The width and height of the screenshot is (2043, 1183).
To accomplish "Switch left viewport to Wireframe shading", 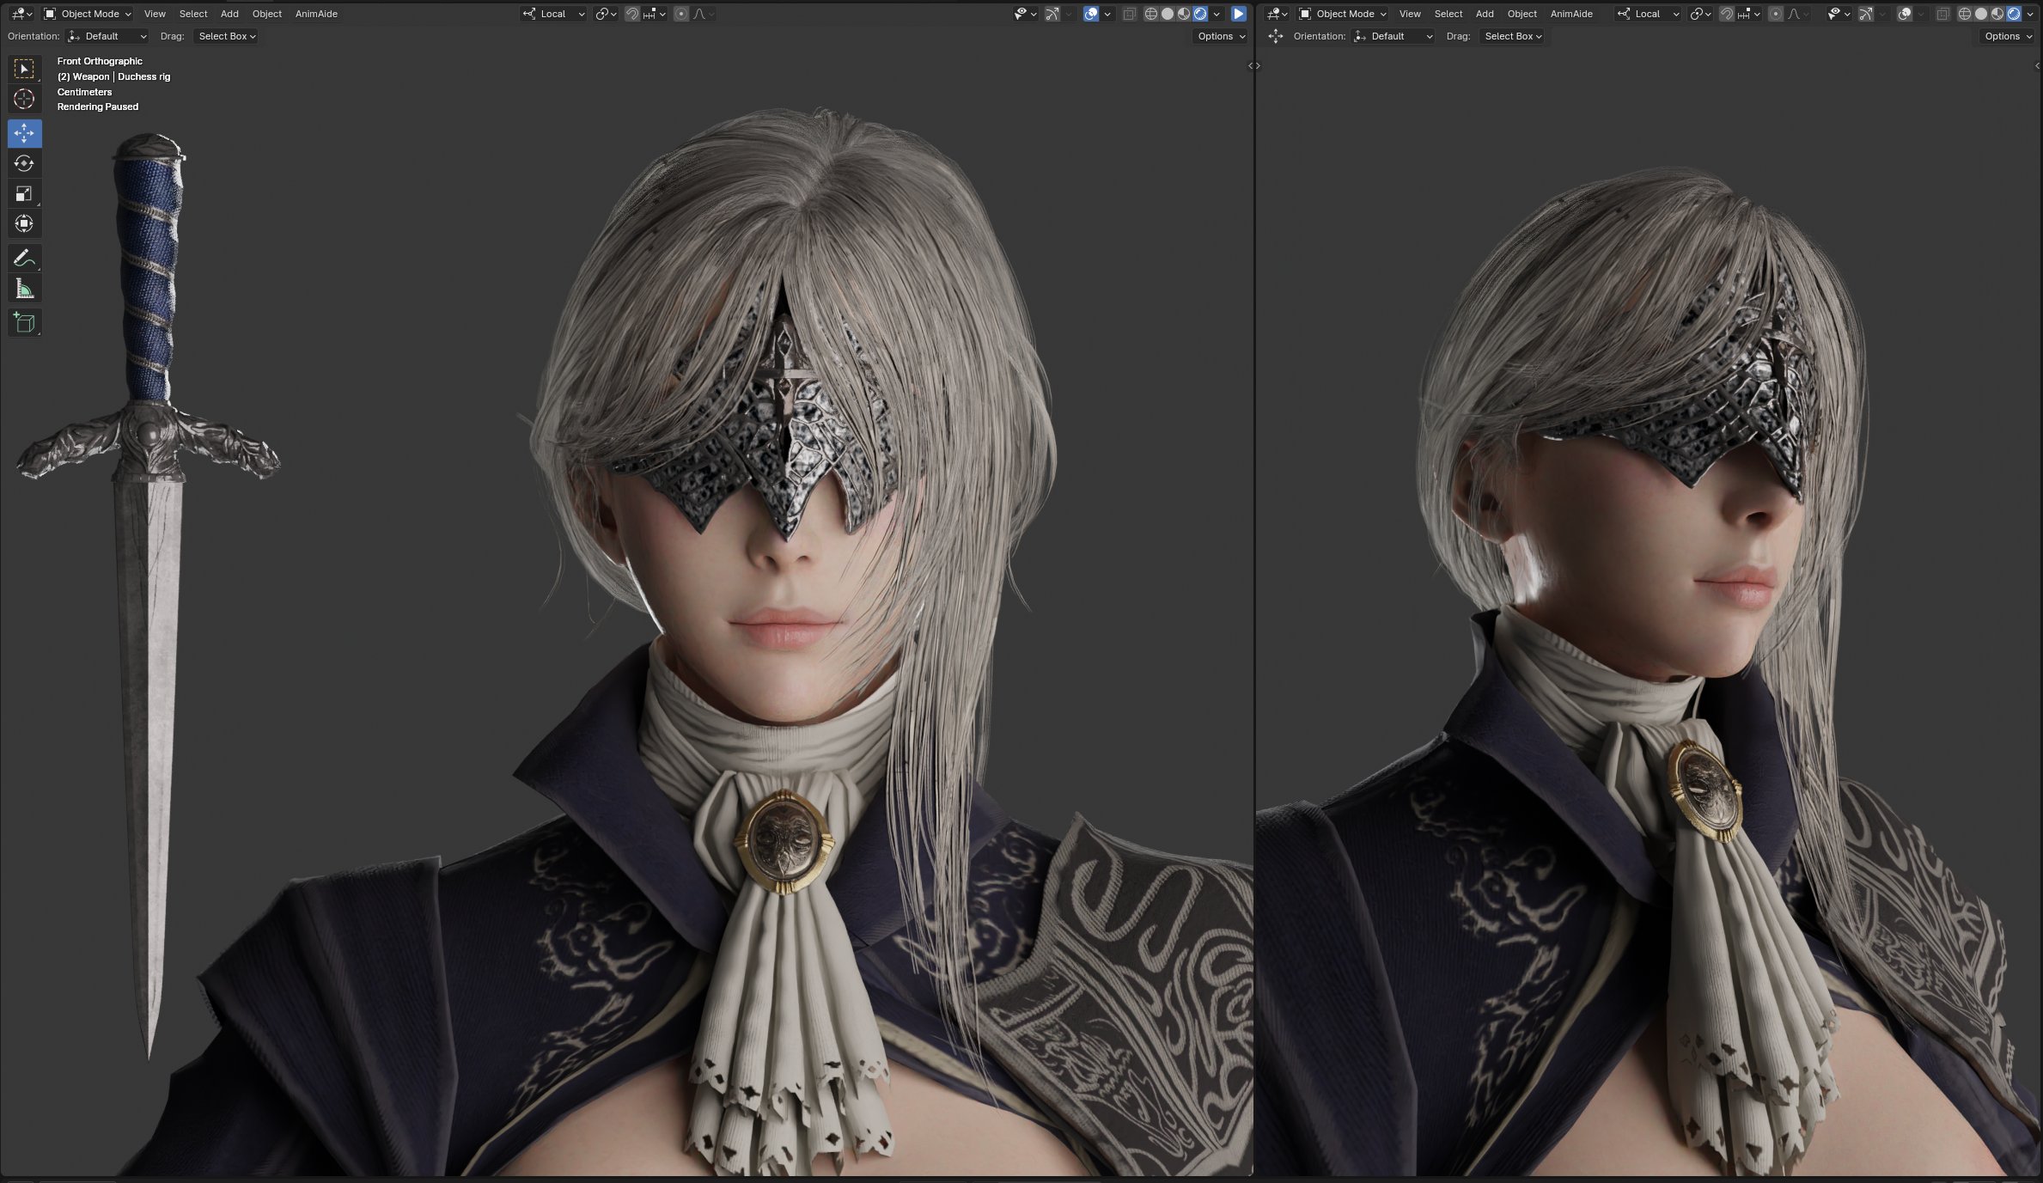I will [x=1151, y=14].
